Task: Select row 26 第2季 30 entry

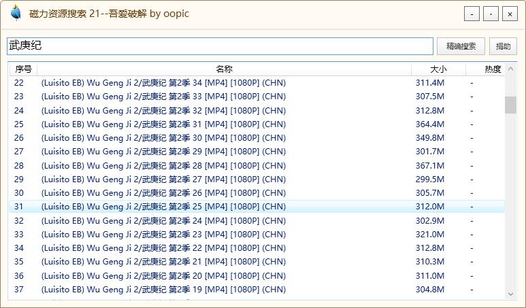Action: click(257, 138)
